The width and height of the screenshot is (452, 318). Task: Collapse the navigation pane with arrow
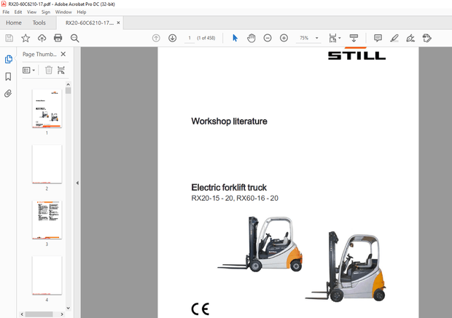pyautogui.click(x=77, y=183)
